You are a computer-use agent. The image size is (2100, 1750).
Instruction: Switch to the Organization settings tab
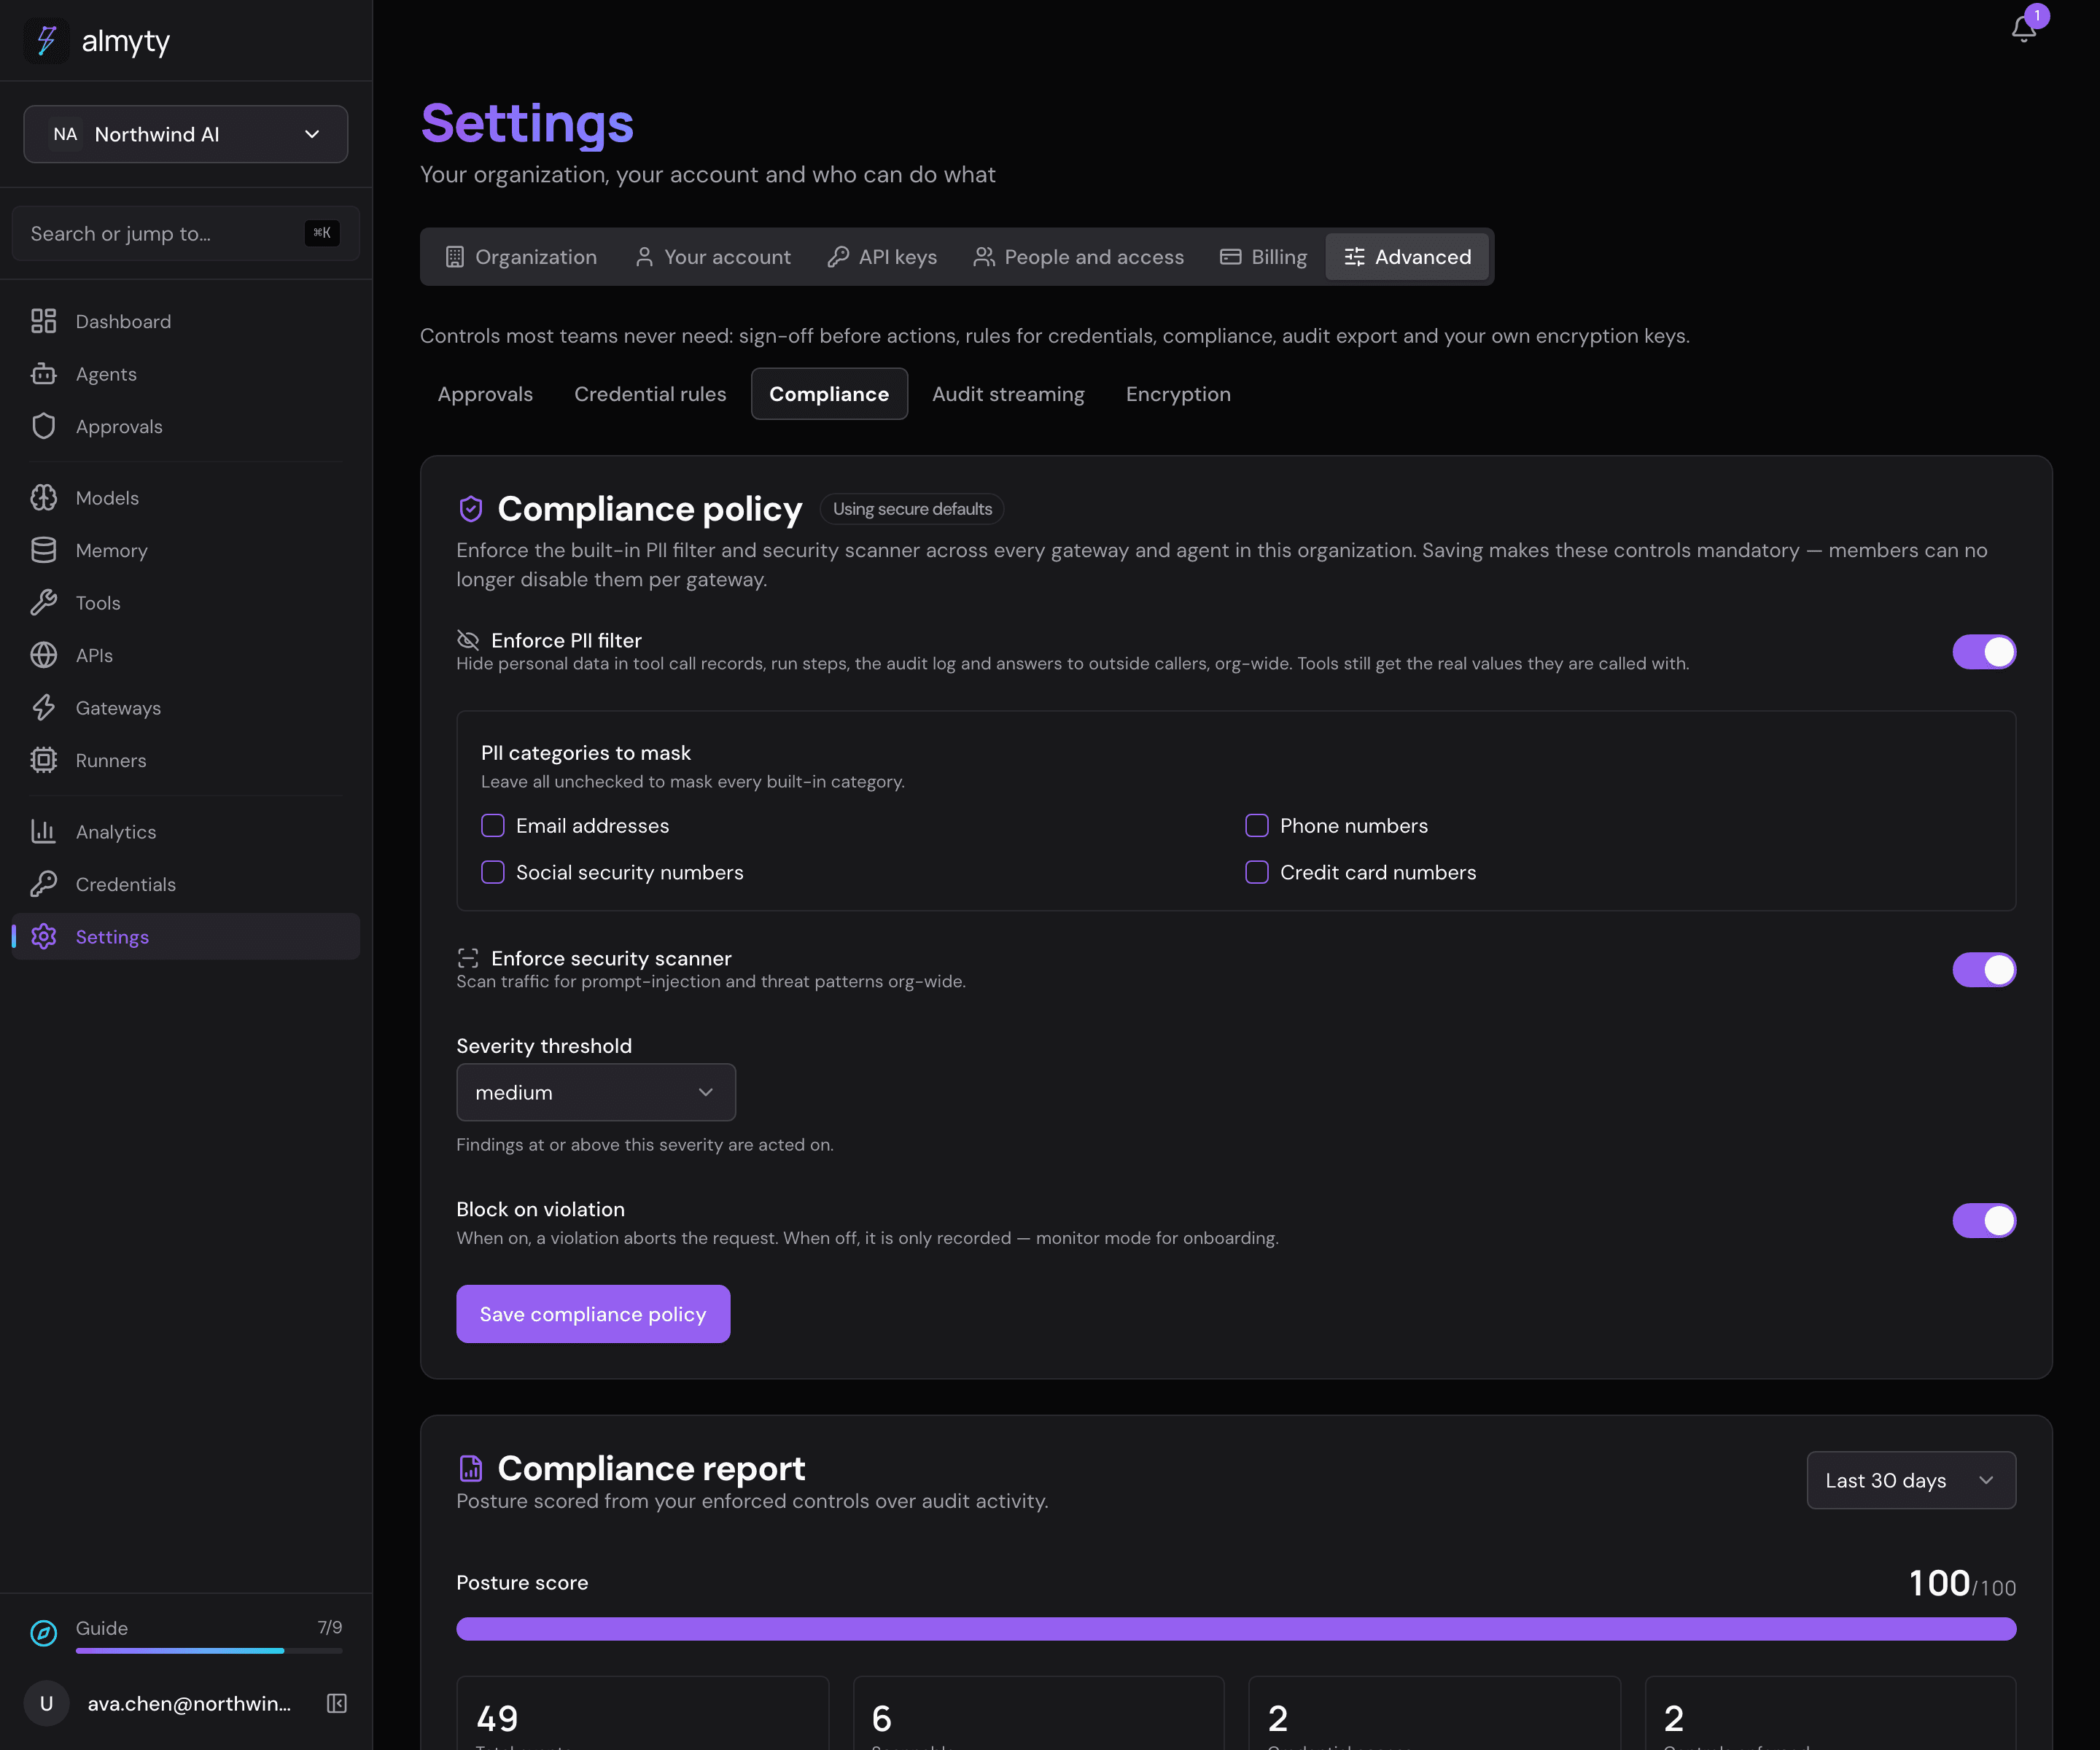coord(521,257)
